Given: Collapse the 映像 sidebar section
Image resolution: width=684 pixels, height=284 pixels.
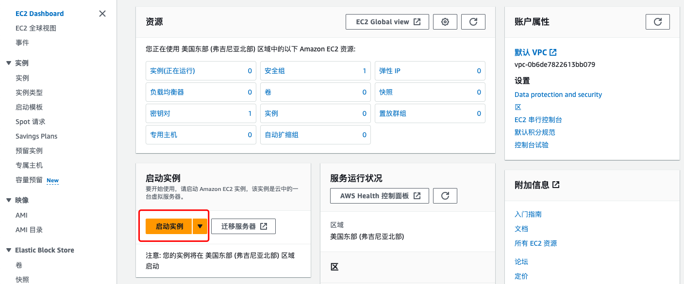Looking at the screenshot, I should 8,200.
